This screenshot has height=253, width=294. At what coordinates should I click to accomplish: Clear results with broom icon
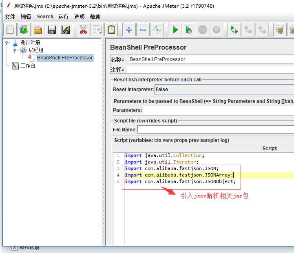coord(280,30)
